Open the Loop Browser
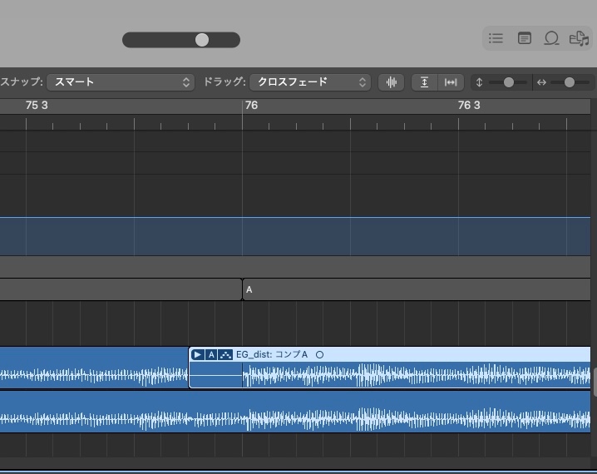Image resolution: width=597 pixels, height=474 pixels. (x=550, y=38)
